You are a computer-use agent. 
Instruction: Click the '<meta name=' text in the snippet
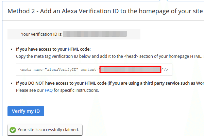[32, 70]
